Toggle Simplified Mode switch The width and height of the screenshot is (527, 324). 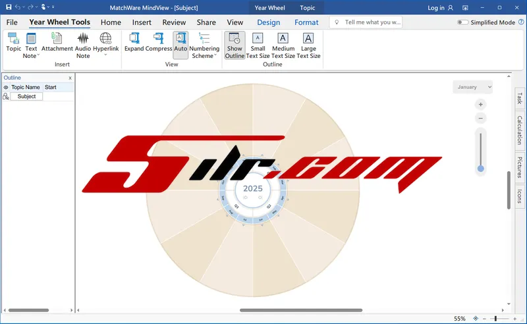[463, 22]
